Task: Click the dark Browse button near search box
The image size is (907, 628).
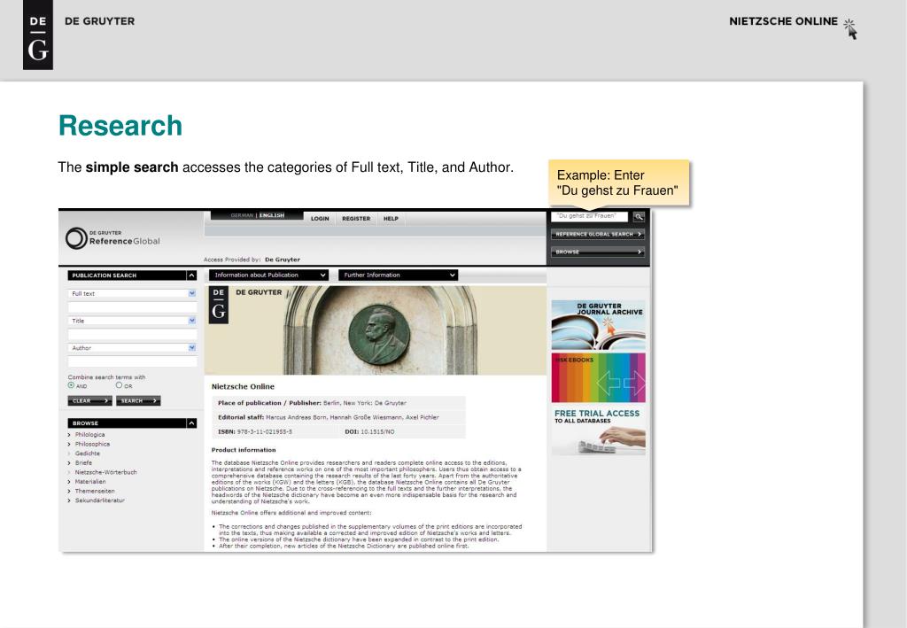Action: pyautogui.click(x=598, y=252)
